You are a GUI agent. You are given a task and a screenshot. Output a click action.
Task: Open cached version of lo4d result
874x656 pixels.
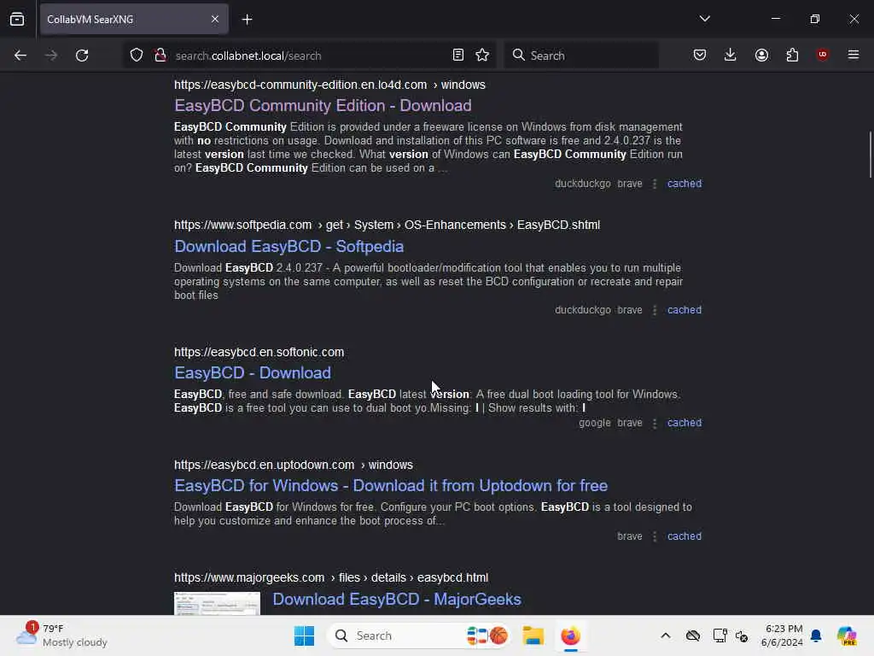[x=685, y=184]
